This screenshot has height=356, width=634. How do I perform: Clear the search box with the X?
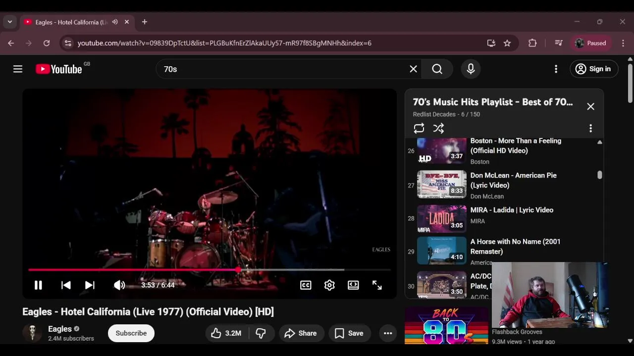413,69
